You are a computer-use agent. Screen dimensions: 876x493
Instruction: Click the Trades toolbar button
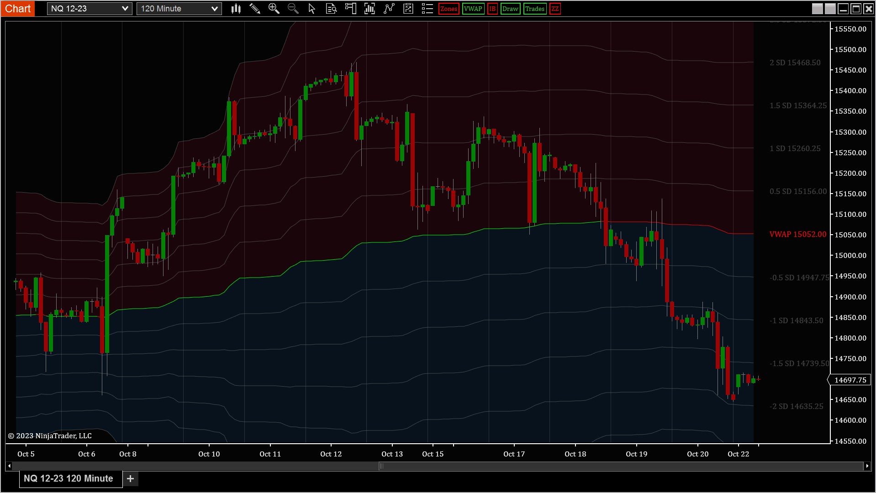click(534, 9)
